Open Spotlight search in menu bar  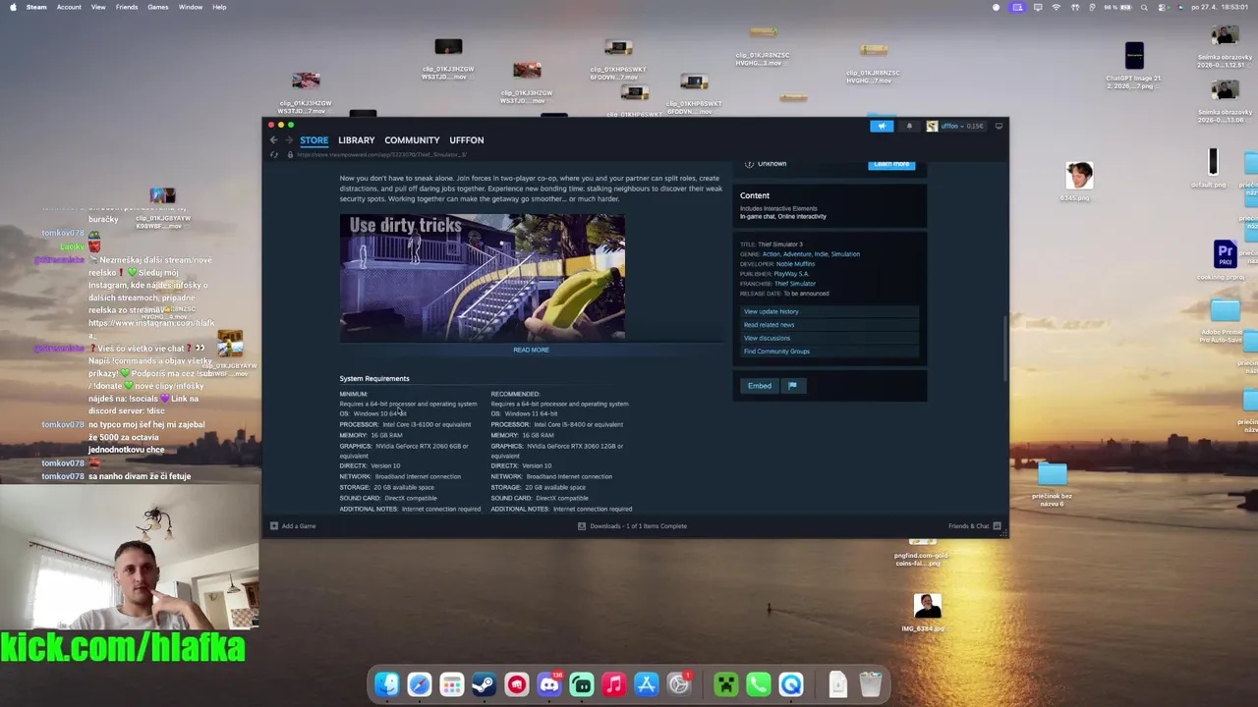[1144, 7]
